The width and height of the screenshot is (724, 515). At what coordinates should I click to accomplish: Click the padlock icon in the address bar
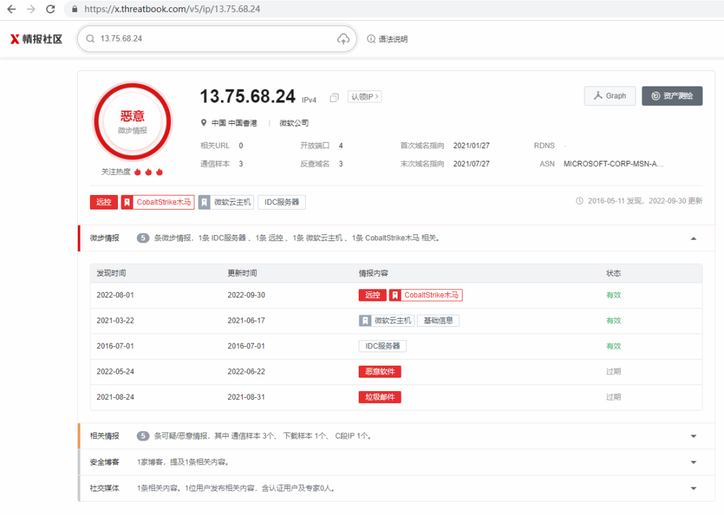pyautogui.click(x=75, y=9)
